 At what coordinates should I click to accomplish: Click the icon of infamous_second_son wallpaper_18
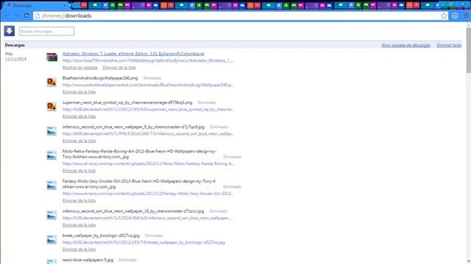pyautogui.click(x=52, y=215)
